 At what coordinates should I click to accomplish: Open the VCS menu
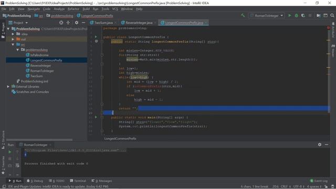pyautogui.click(x=115, y=9)
